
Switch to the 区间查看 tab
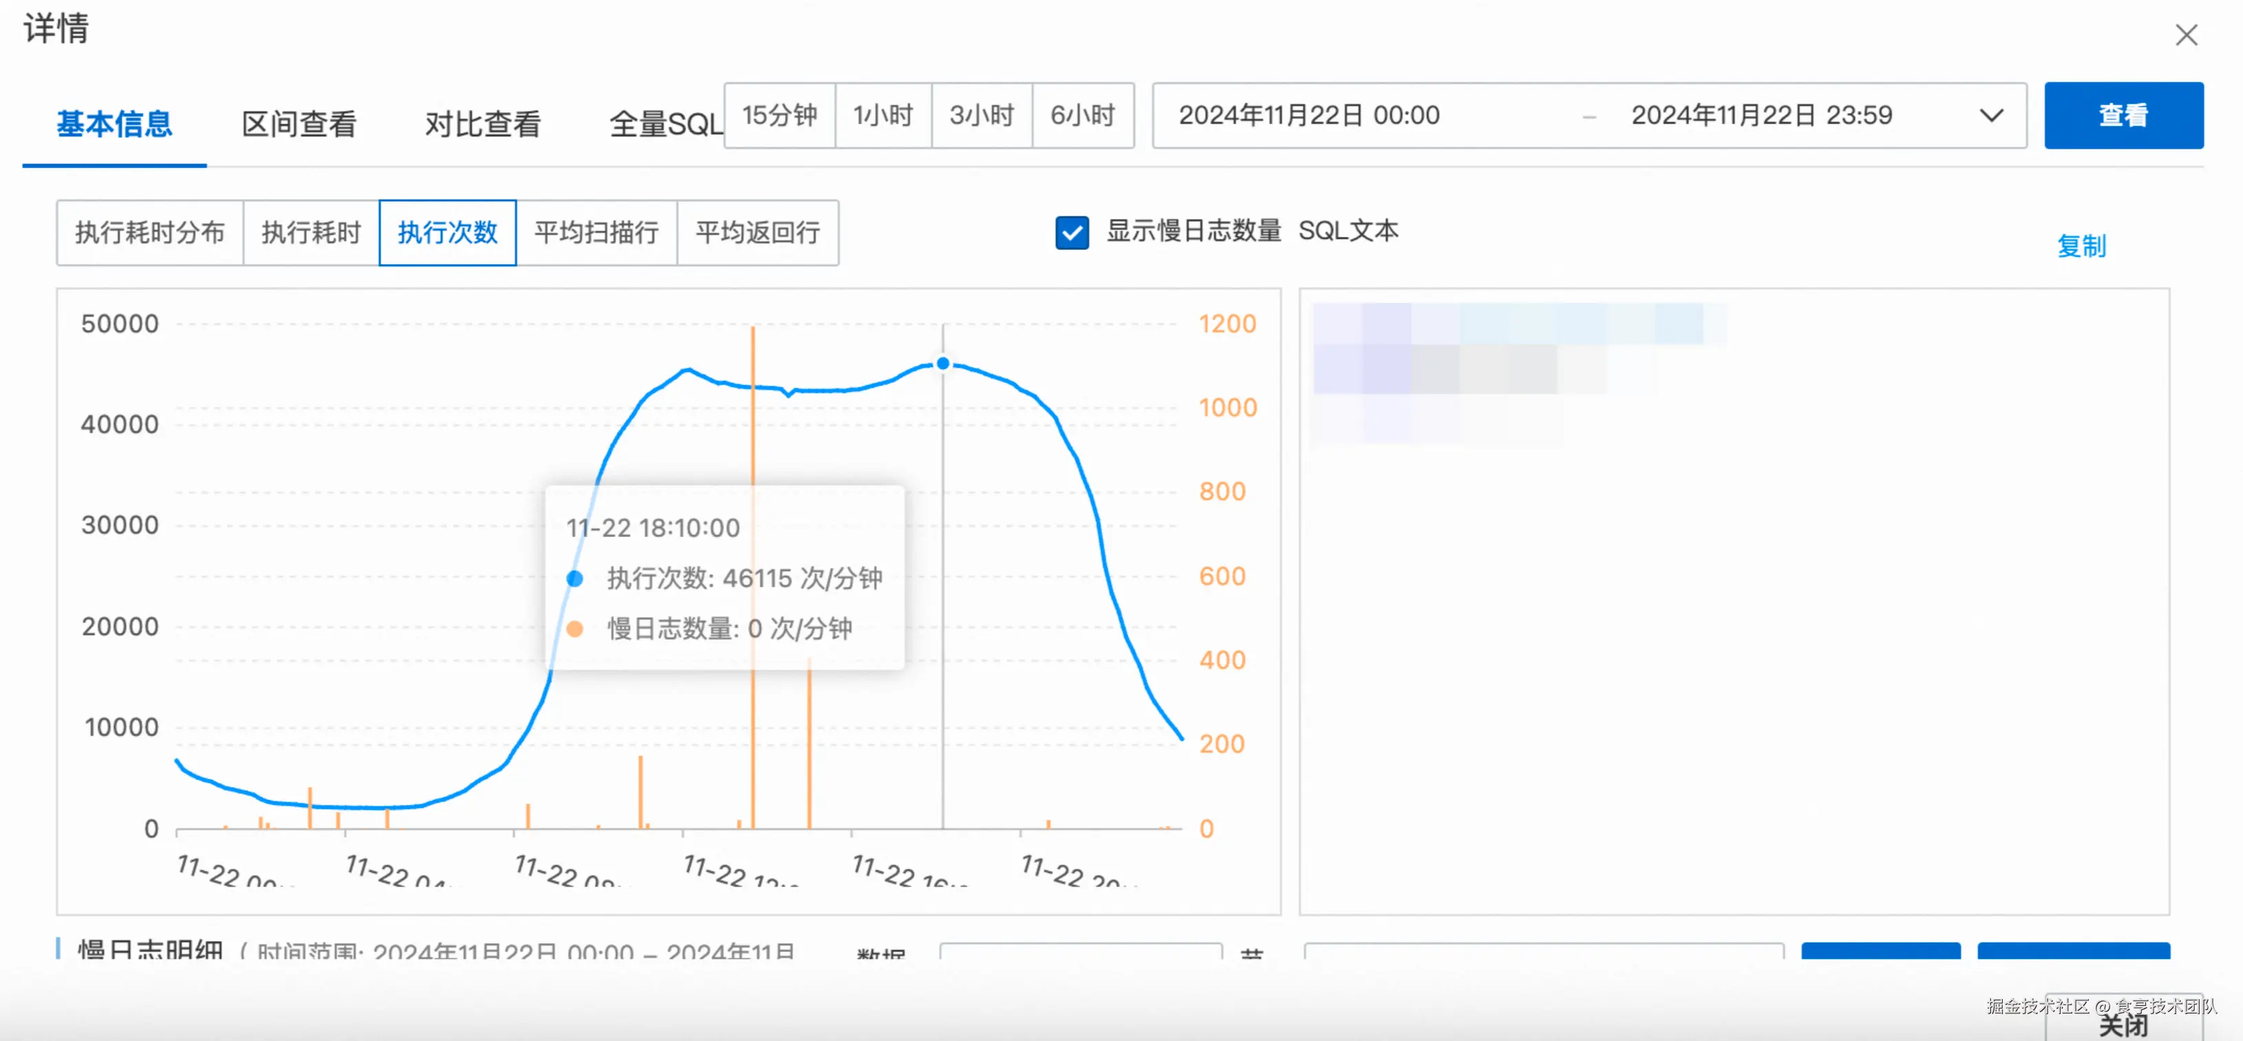[x=299, y=124]
